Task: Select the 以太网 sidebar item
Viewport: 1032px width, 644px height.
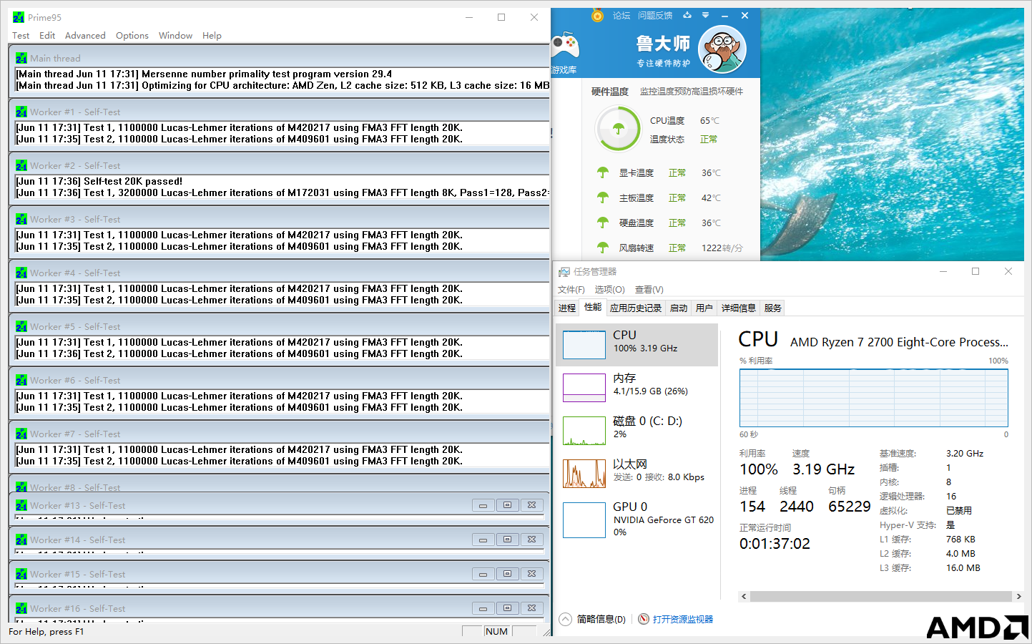Action: pos(637,474)
